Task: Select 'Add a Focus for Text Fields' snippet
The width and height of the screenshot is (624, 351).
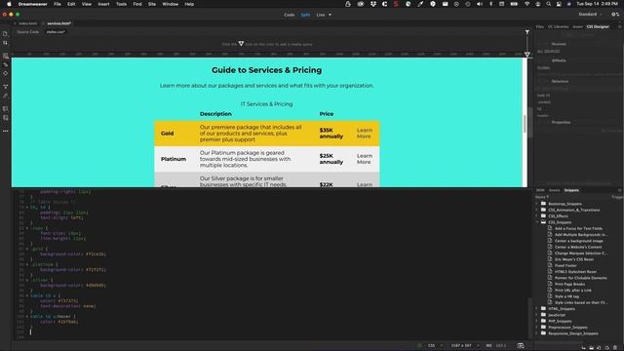Action: pyautogui.click(x=578, y=228)
